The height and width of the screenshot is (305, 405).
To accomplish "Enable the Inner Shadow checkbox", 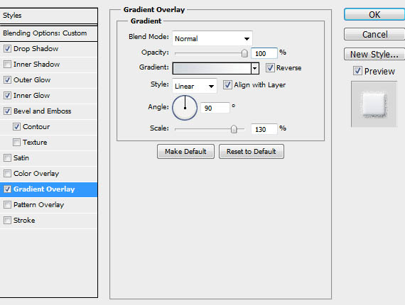I will tap(8, 65).
